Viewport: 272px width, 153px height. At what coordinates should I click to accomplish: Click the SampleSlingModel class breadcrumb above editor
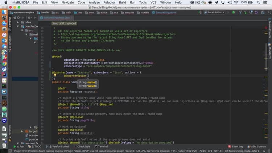(64, 24)
